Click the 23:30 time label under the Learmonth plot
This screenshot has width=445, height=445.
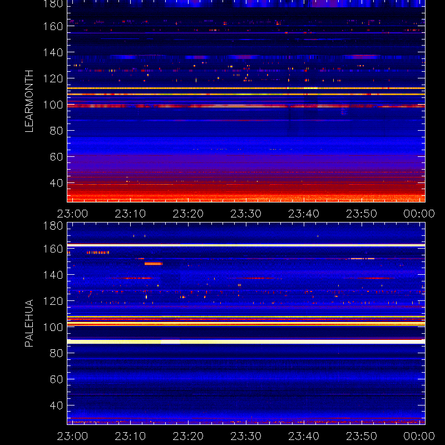point(246,214)
